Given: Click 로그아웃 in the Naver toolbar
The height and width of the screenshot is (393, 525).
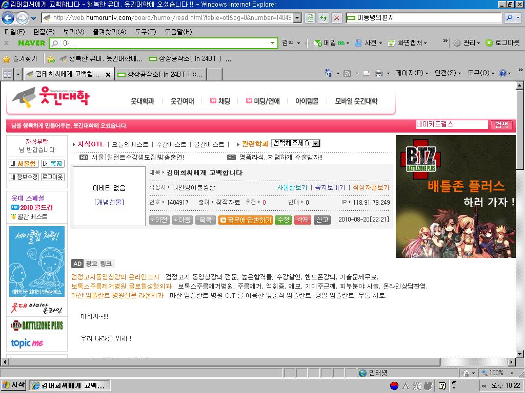Looking at the screenshot, I should pyautogui.click(x=502, y=43).
